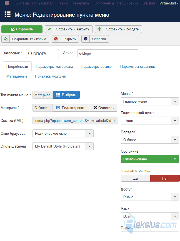Click the Закрыть button text
The width and height of the screenshot is (180, 241).
[x=69, y=39]
